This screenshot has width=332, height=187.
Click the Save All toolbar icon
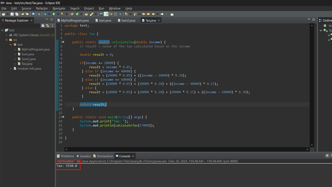click(x=17, y=14)
